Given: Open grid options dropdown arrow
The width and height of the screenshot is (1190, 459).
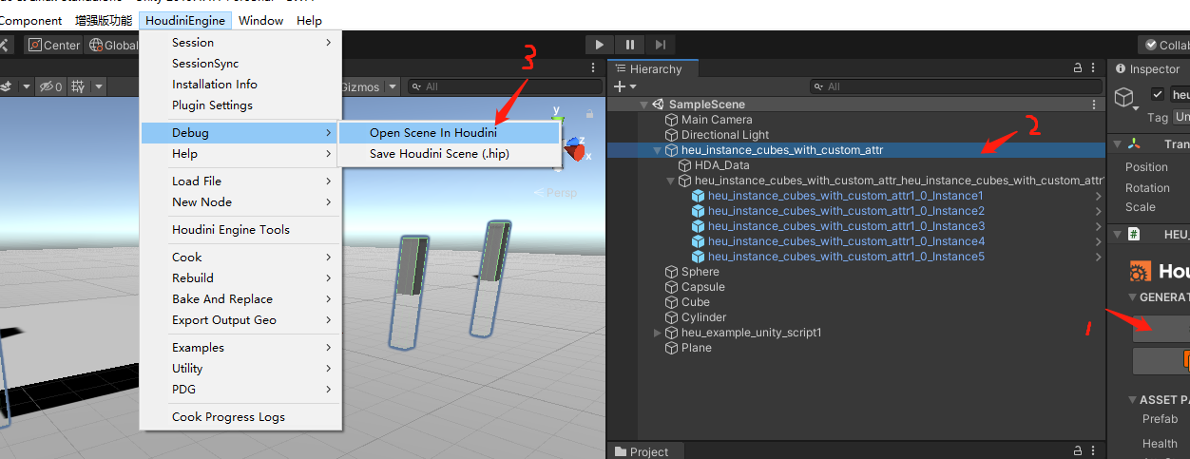Looking at the screenshot, I should tap(98, 86).
